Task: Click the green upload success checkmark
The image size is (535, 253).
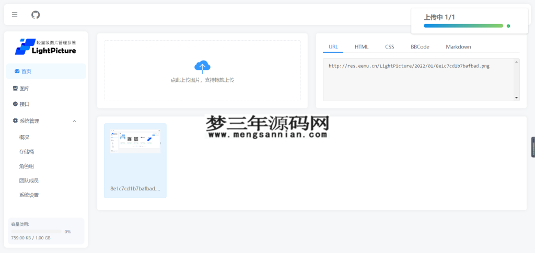Action: coord(508,26)
